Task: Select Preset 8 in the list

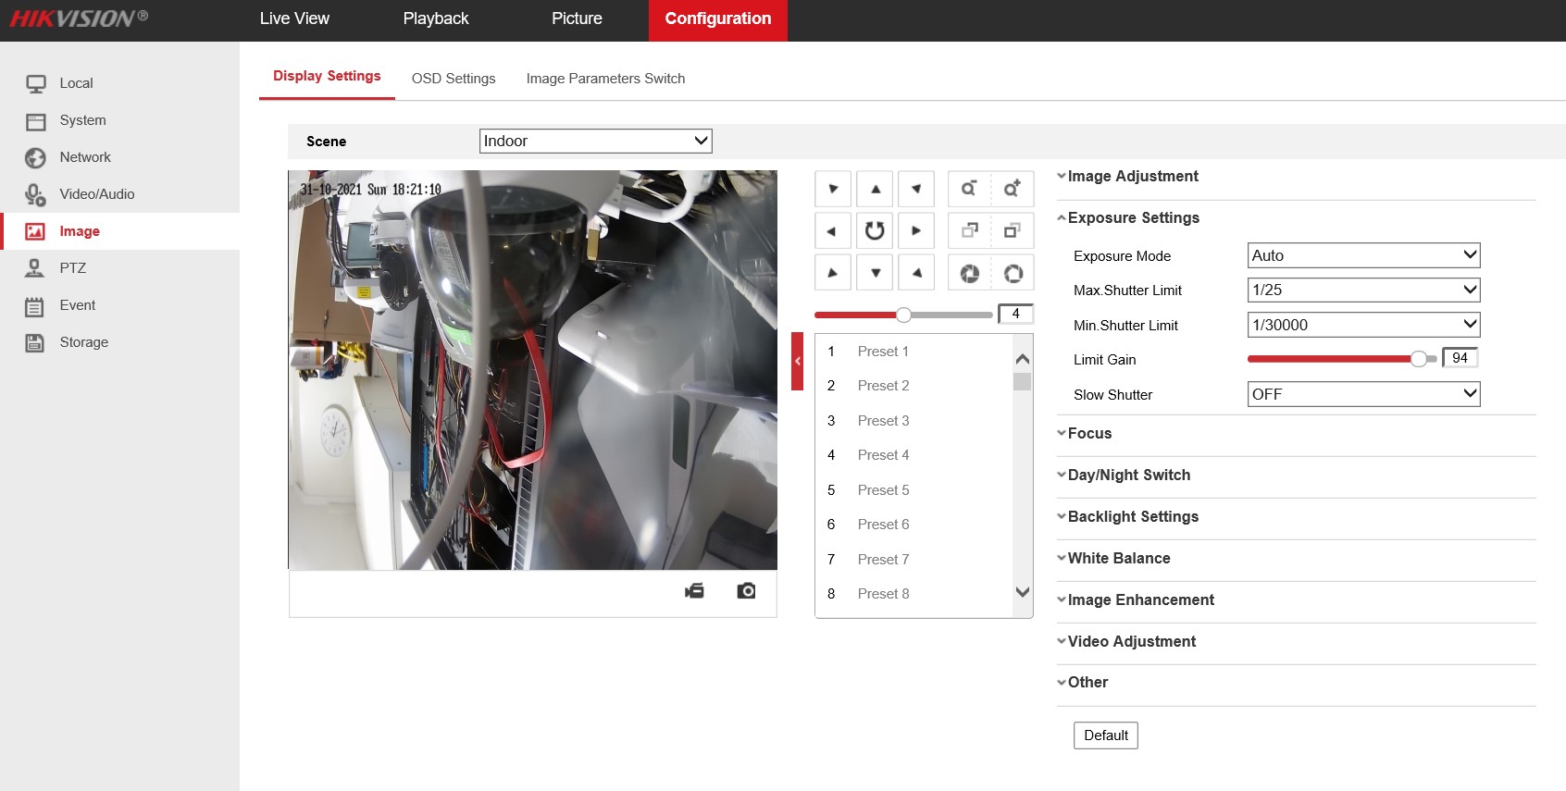Action: (914, 594)
